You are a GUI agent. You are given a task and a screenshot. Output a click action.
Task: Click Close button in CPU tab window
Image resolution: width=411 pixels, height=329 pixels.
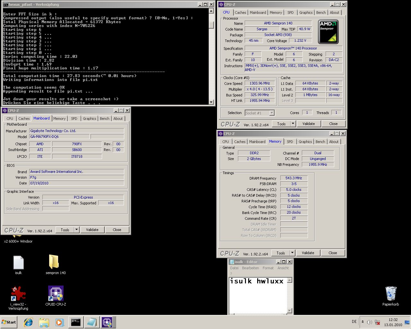[333, 124]
